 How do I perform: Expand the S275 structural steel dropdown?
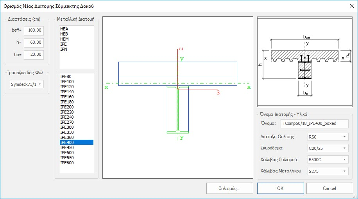point(328,171)
